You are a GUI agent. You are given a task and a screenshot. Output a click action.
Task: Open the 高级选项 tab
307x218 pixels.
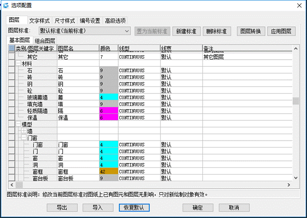click(x=115, y=21)
